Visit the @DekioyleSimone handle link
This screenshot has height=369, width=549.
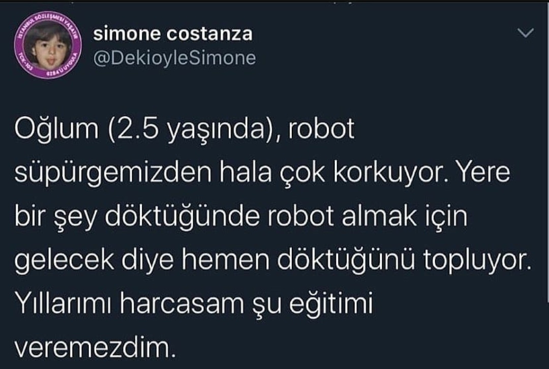tap(174, 58)
